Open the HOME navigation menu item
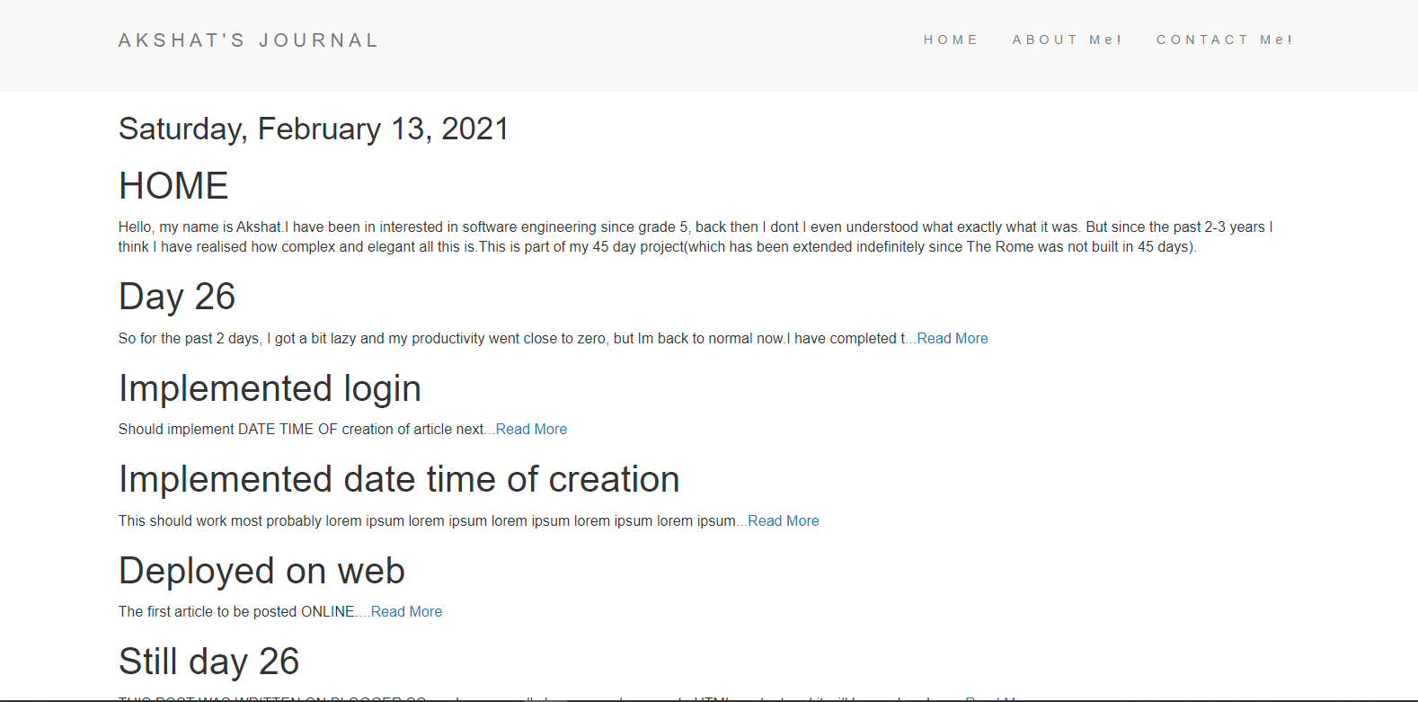This screenshot has width=1418, height=702. coord(950,40)
